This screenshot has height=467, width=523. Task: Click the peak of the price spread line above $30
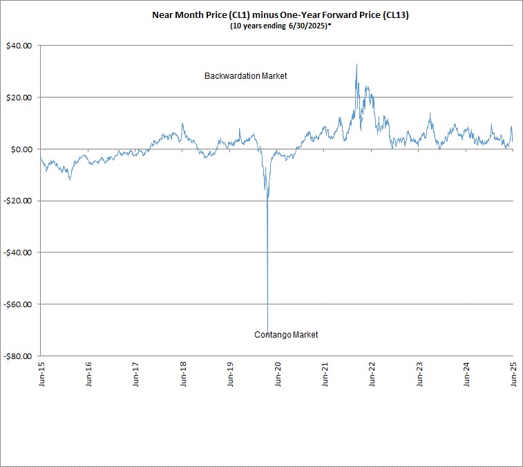356,65
